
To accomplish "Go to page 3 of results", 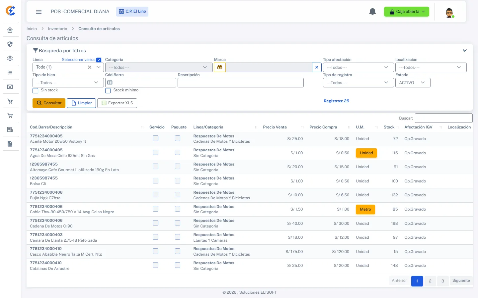I will tap(443, 281).
